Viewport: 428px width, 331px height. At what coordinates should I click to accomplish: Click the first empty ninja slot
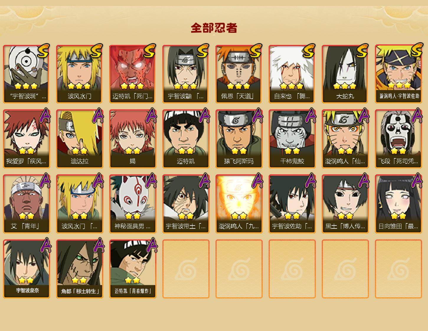(x=186, y=269)
